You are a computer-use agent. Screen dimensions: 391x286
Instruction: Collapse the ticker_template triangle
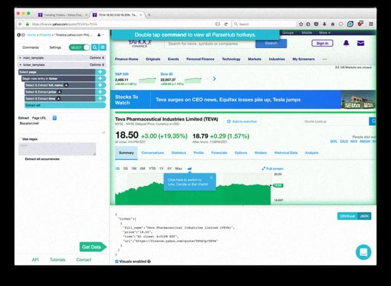pyautogui.click(x=20, y=65)
